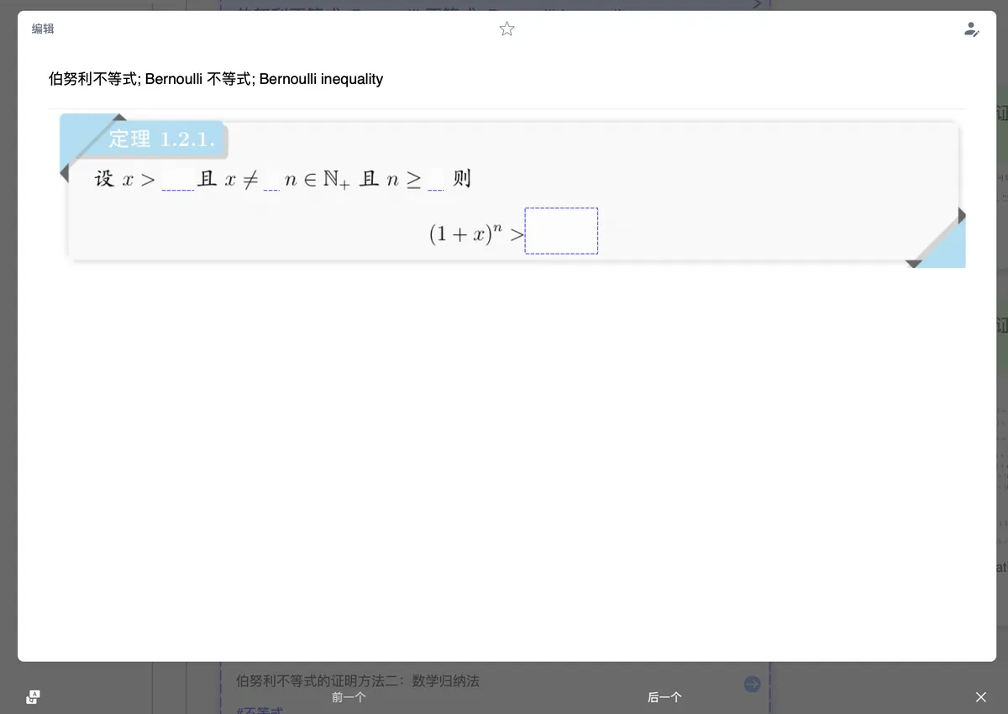The image size is (1008, 714).
Task: Click the 编辑 edit button
Action: pyautogui.click(x=43, y=29)
